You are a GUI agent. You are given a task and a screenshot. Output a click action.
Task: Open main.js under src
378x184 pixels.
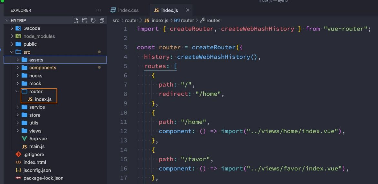click(x=37, y=147)
